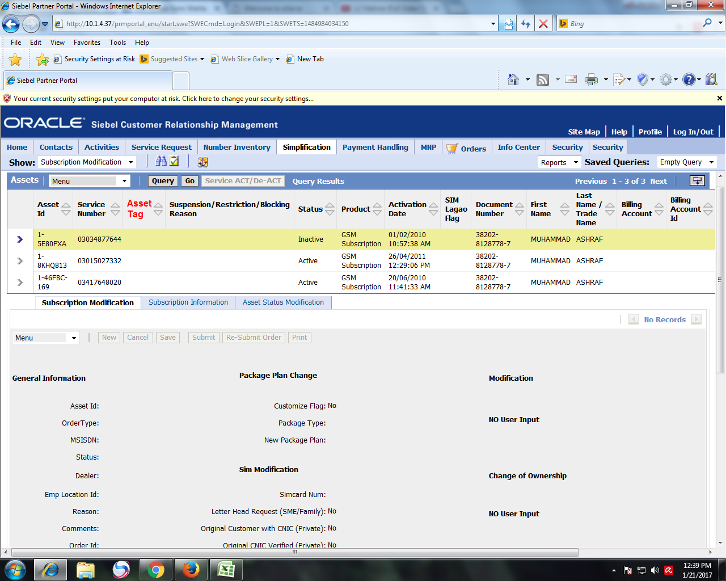Image resolution: width=726 pixels, height=581 pixels.
Task: Click the applet toggle icon in Assets header
Action: coord(697,181)
